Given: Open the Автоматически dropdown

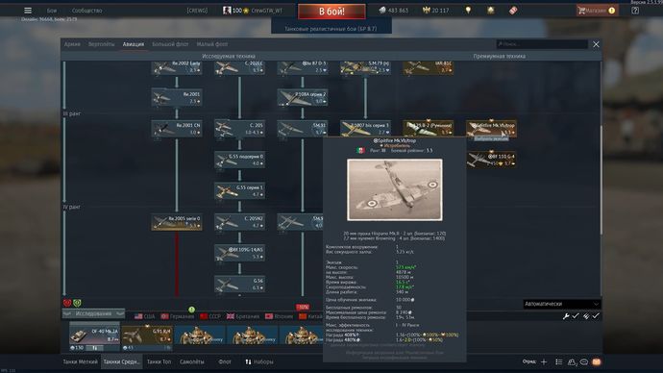Looking at the screenshot, I should click(x=561, y=304).
